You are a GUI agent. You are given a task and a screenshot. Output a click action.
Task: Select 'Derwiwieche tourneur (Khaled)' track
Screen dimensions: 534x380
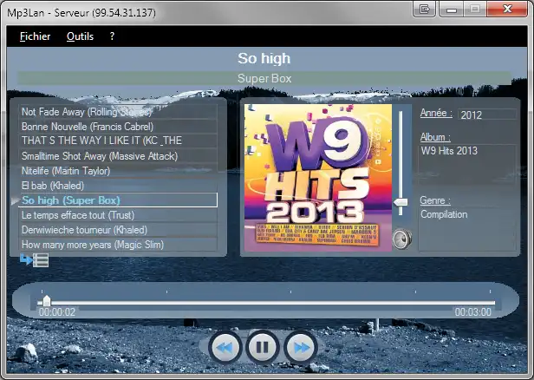(118, 230)
